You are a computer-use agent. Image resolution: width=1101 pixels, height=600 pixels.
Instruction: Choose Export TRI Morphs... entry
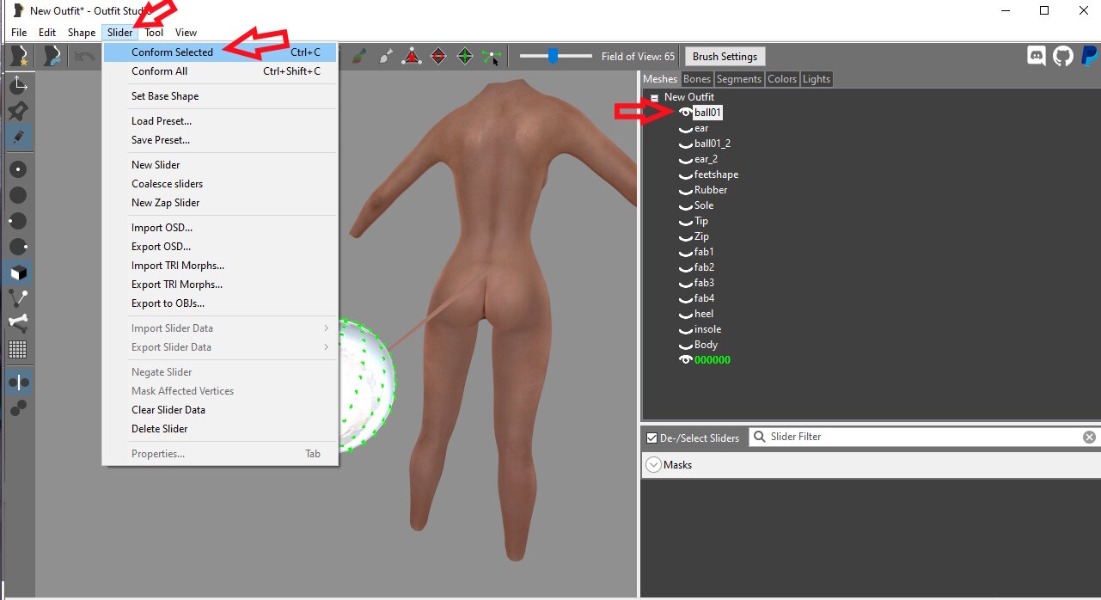[x=220, y=285]
